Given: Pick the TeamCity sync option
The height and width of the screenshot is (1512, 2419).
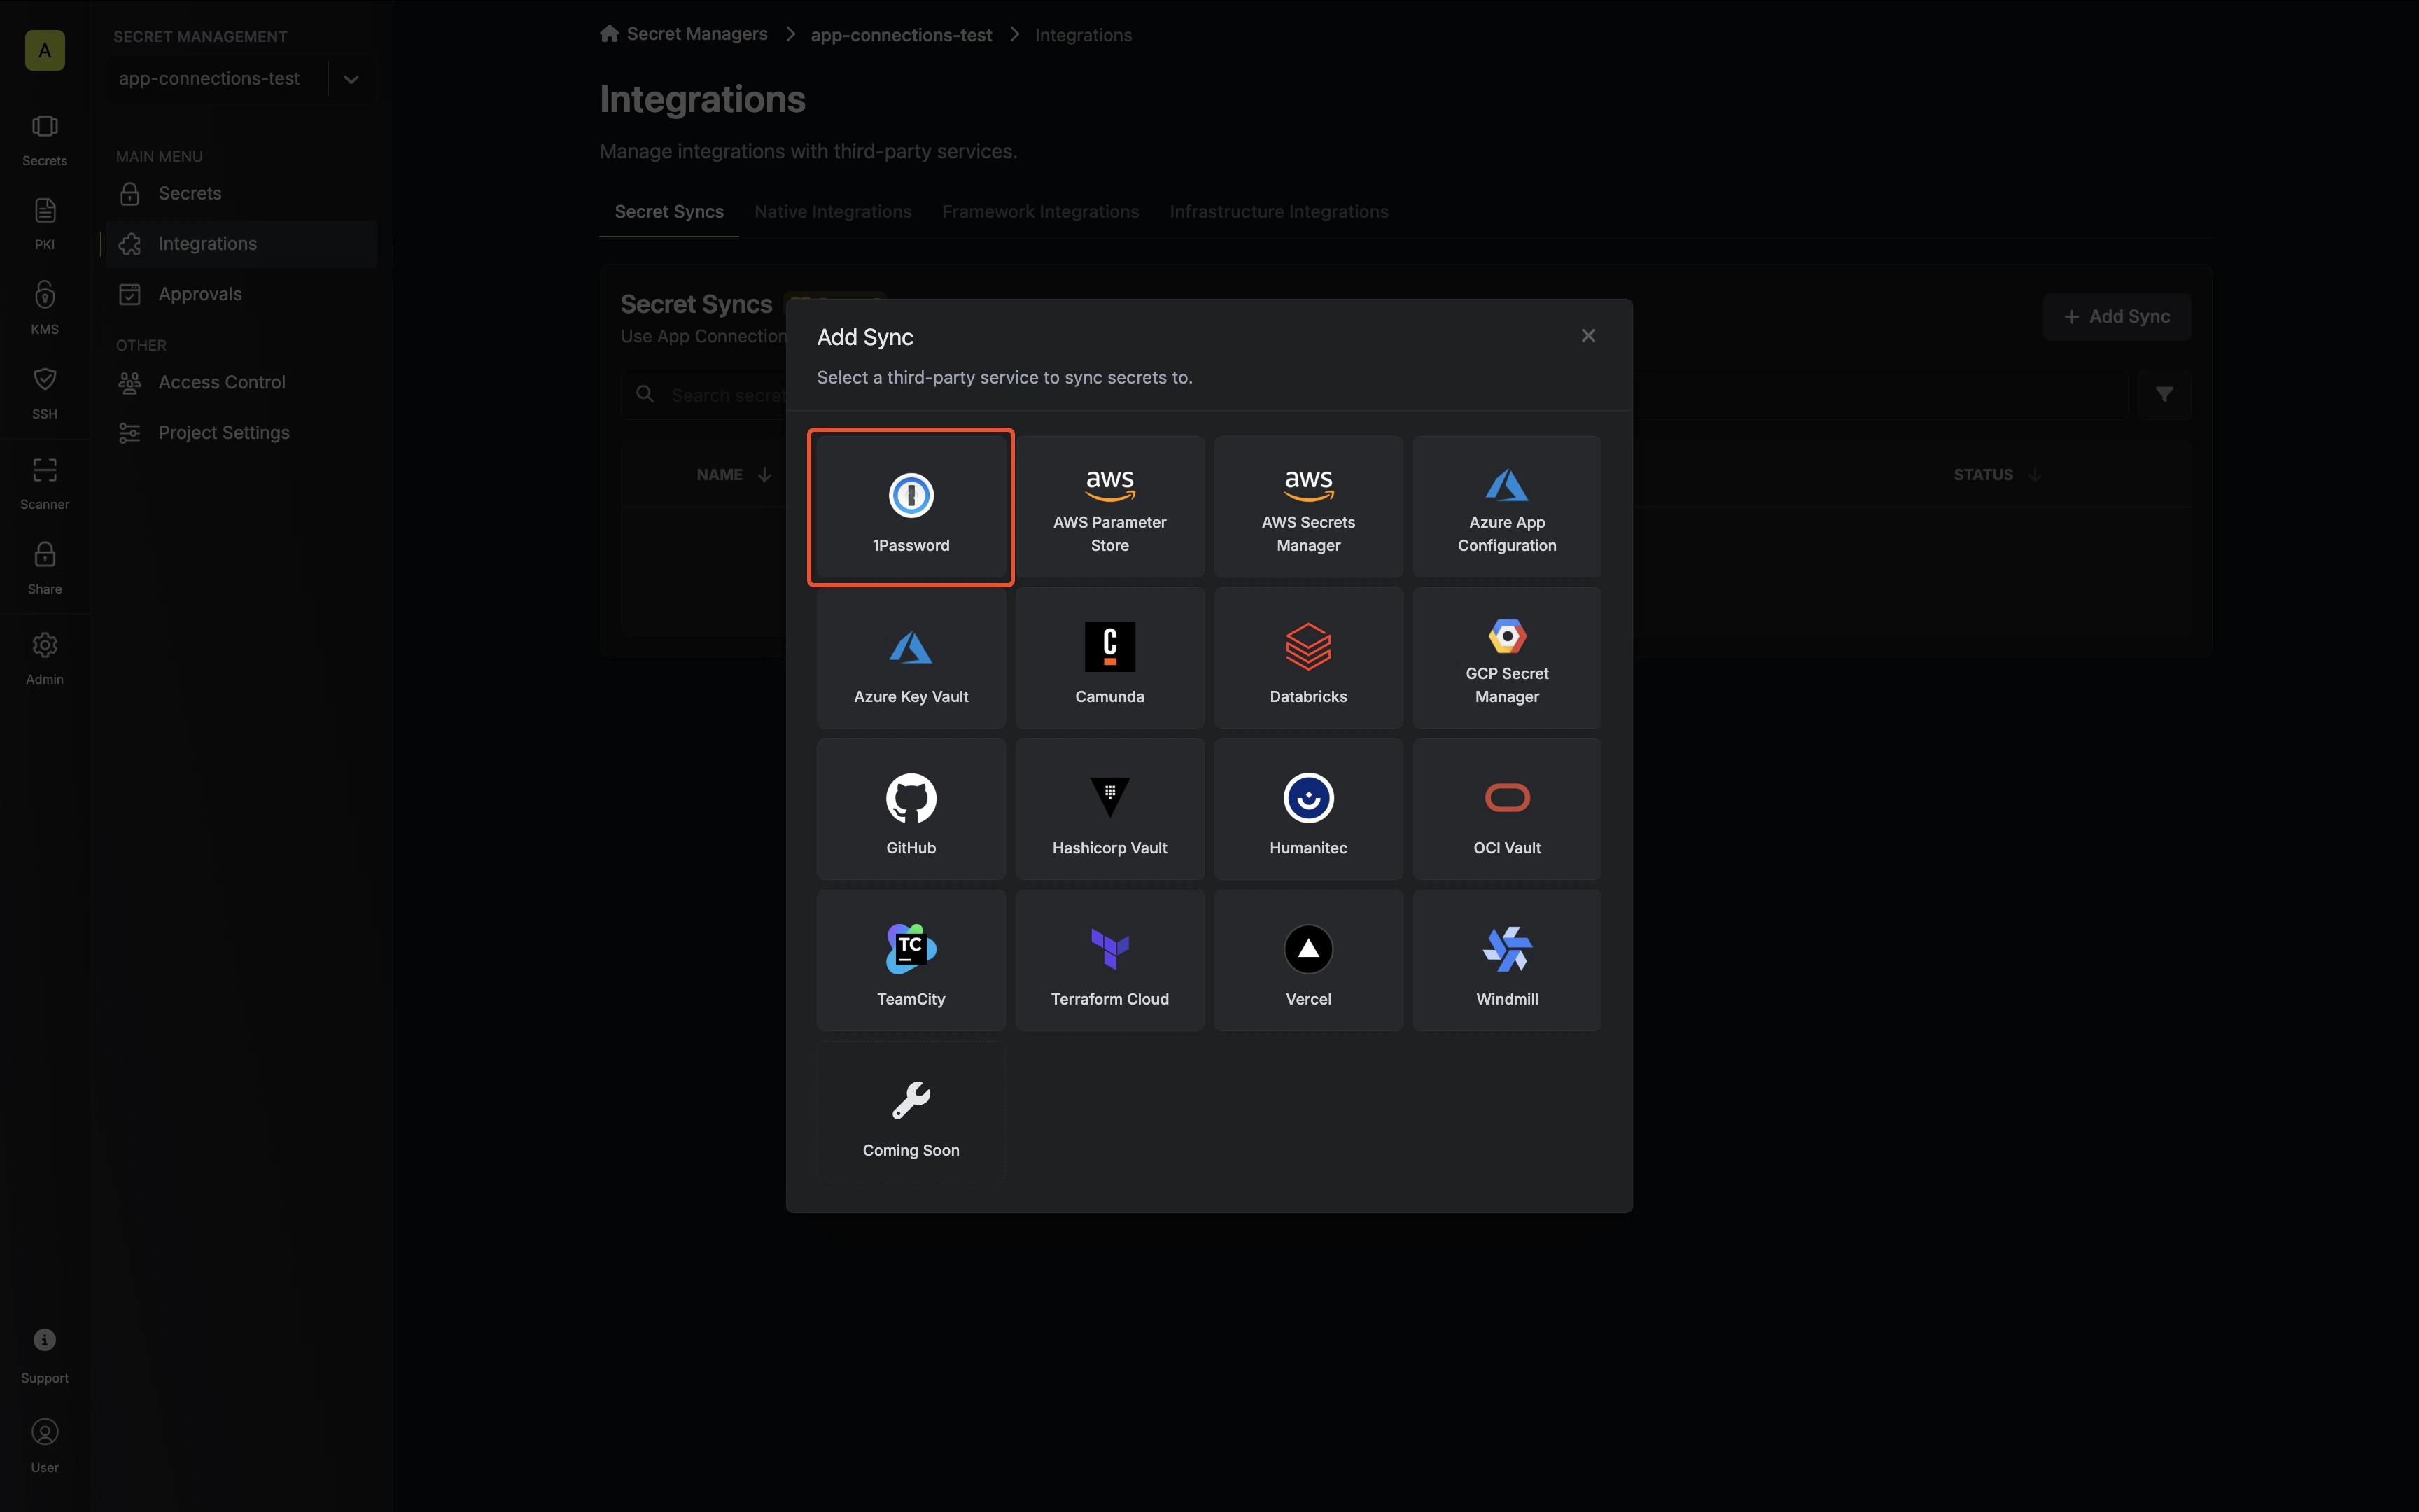Looking at the screenshot, I should (x=911, y=960).
